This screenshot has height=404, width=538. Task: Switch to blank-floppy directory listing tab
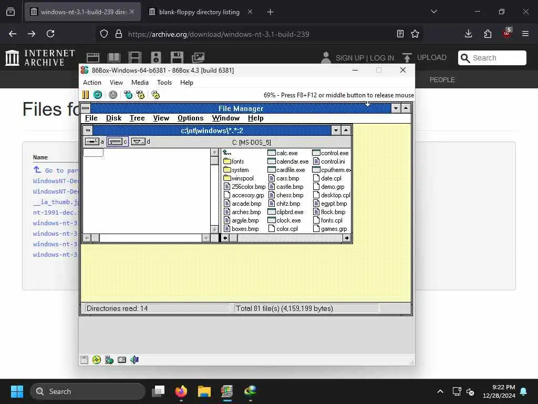199,12
